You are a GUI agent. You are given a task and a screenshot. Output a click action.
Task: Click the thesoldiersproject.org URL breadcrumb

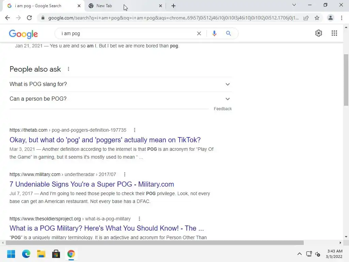click(70, 219)
